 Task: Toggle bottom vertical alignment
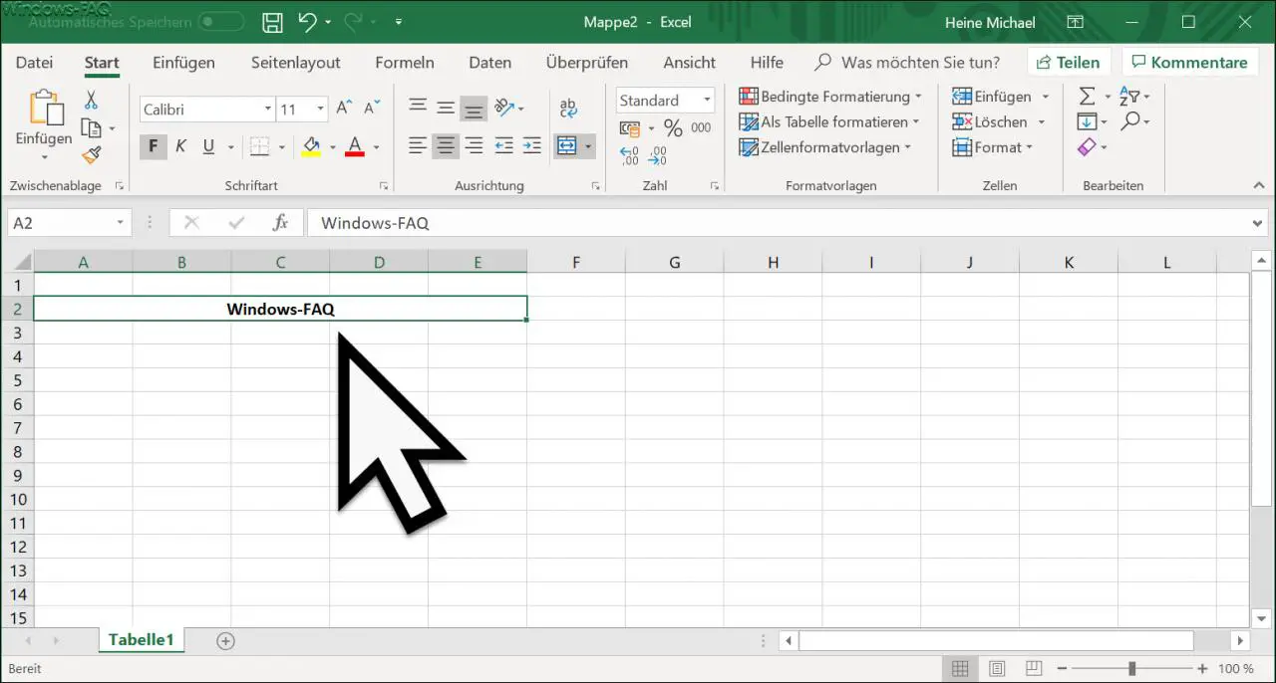click(x=475, y=108)
